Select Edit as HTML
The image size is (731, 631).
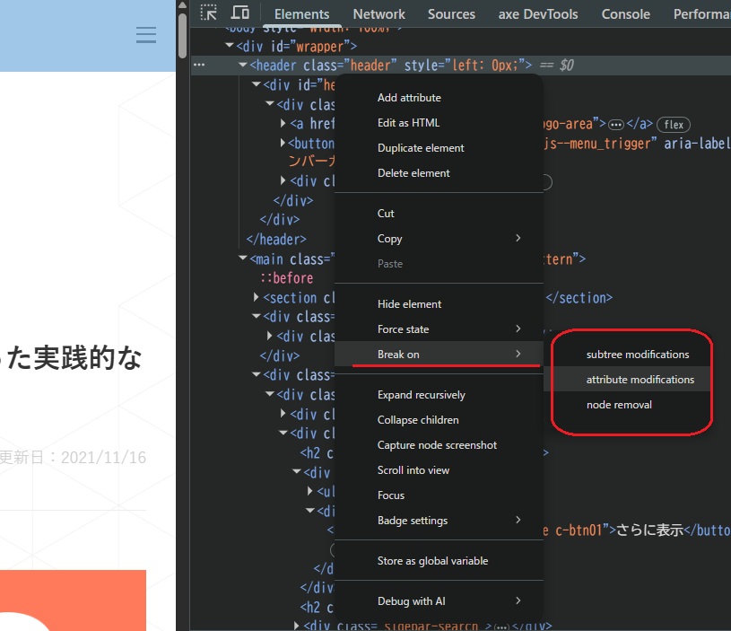[439, 123]
